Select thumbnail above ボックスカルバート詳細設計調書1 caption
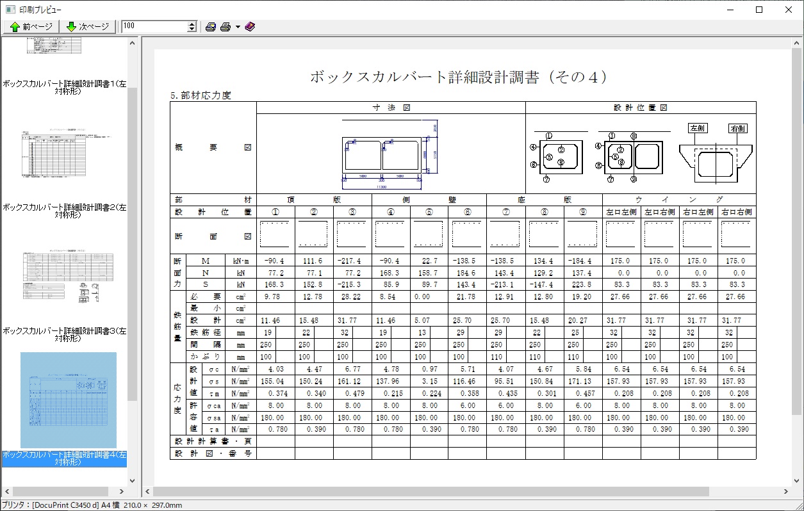 (54, 46)
